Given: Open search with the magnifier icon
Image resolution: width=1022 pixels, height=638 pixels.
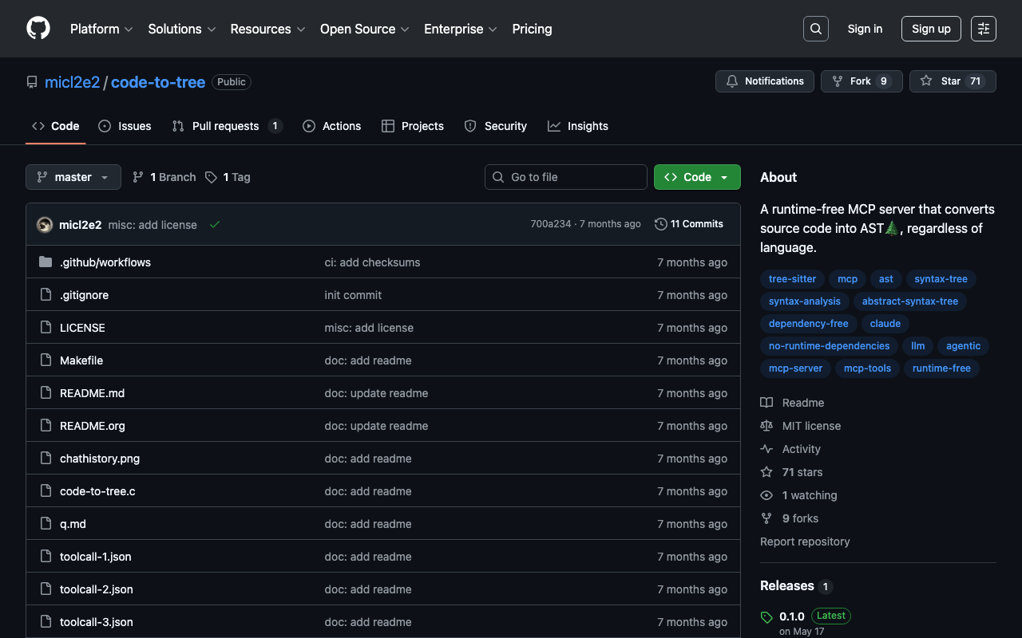Looking at the screenshot, I should click(815, 29).
